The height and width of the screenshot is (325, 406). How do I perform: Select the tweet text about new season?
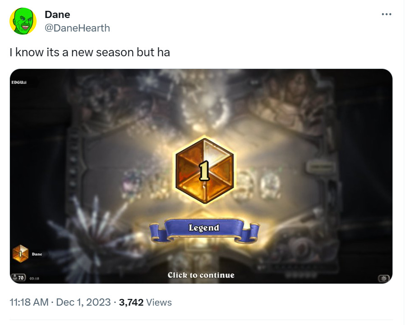tap(90, 52)
